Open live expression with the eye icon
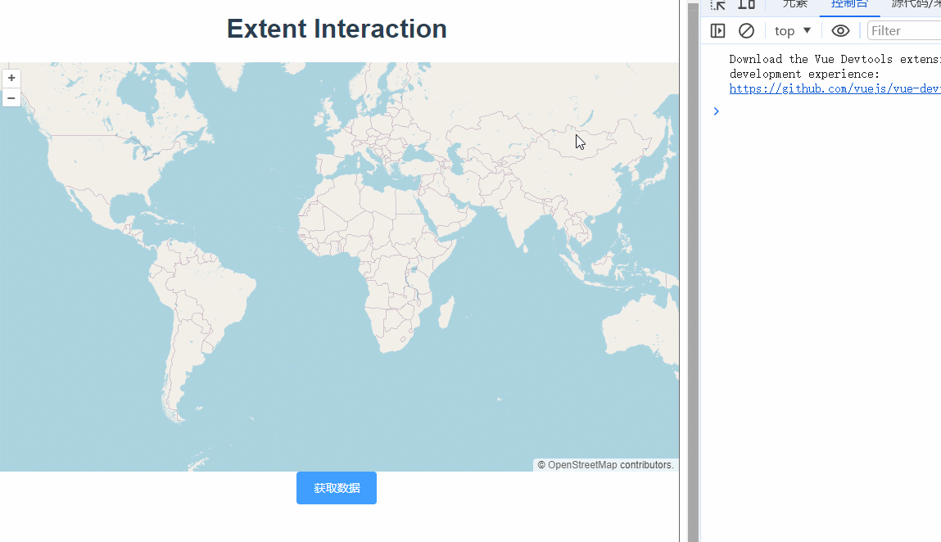Viewport: 941px width, 542px height. pyautogui.click(x=840, y=30)
